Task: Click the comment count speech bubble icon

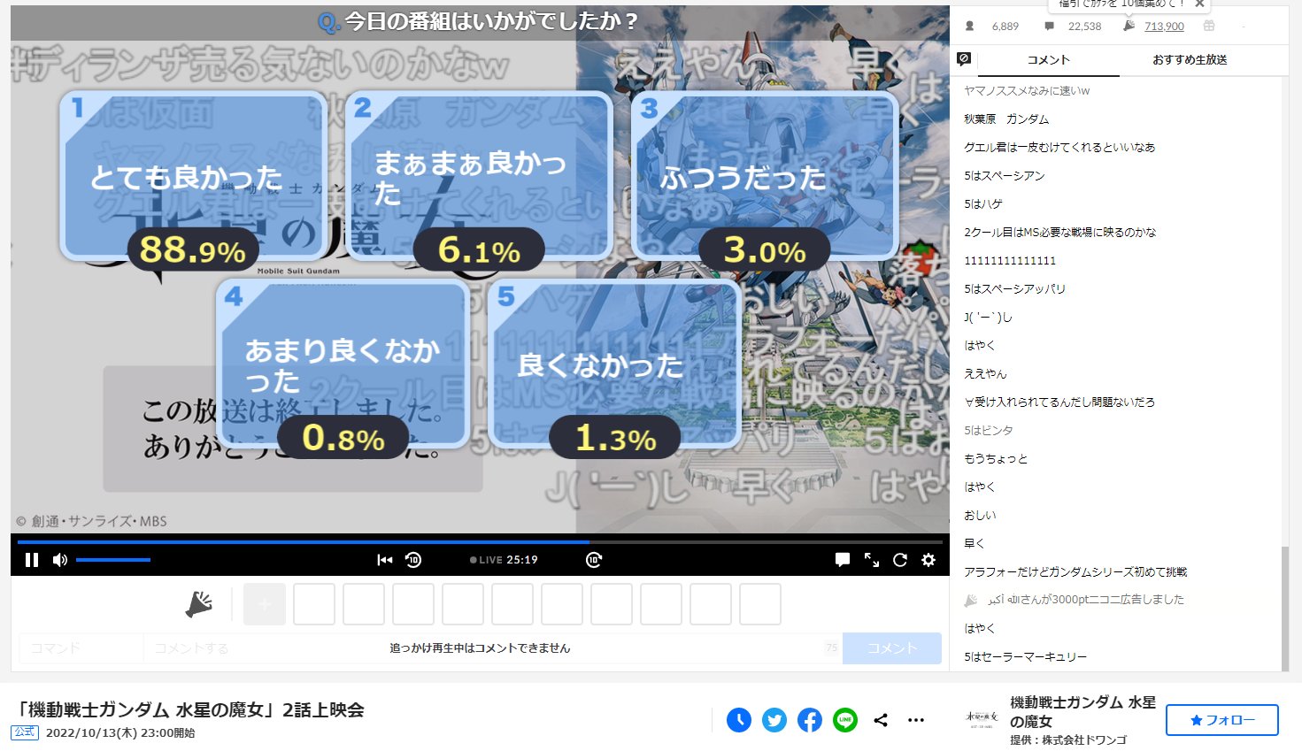Action: [x=1049, y=27]
